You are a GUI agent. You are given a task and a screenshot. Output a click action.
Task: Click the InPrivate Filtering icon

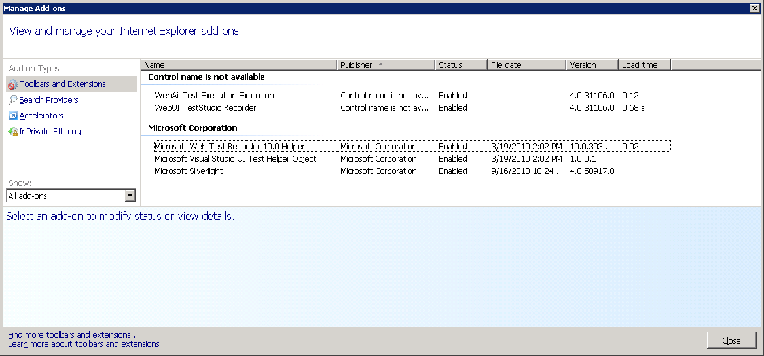[13, 132]
